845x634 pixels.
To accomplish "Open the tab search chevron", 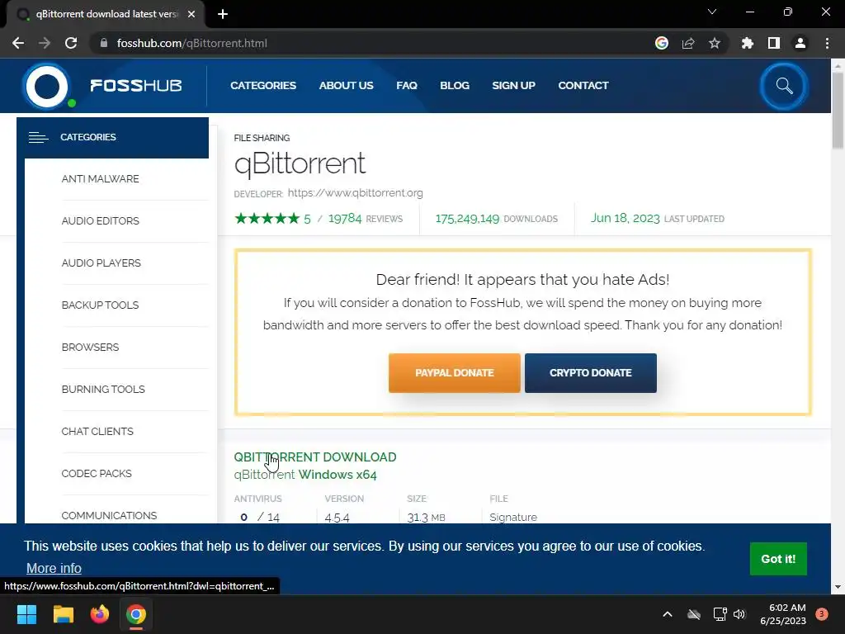I will (x=712, y=12).
